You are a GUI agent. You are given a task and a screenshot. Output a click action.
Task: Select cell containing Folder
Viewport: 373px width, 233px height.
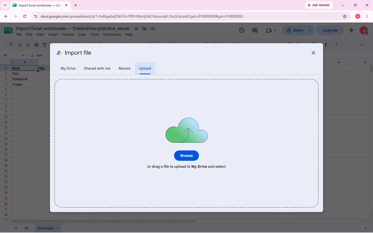click(x=25, y=84)
